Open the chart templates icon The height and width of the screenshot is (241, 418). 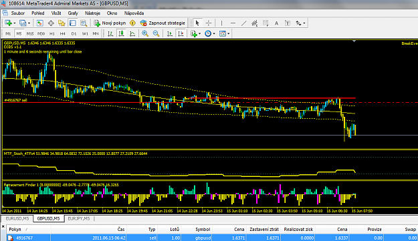tap(222, 33)
